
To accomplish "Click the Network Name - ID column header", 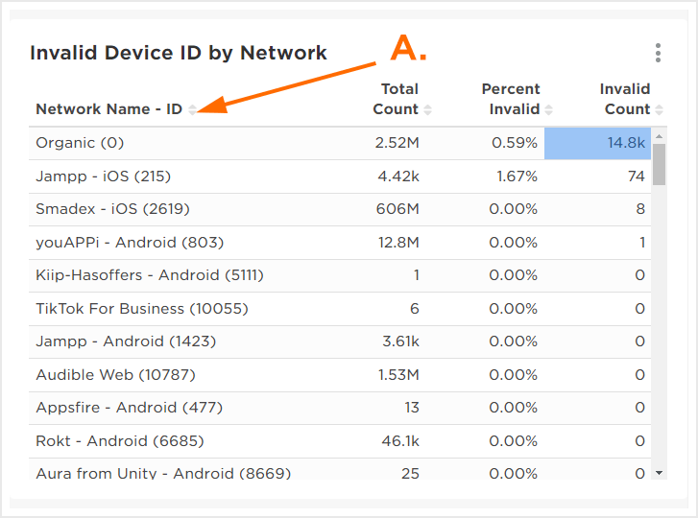I will point(108,109).
